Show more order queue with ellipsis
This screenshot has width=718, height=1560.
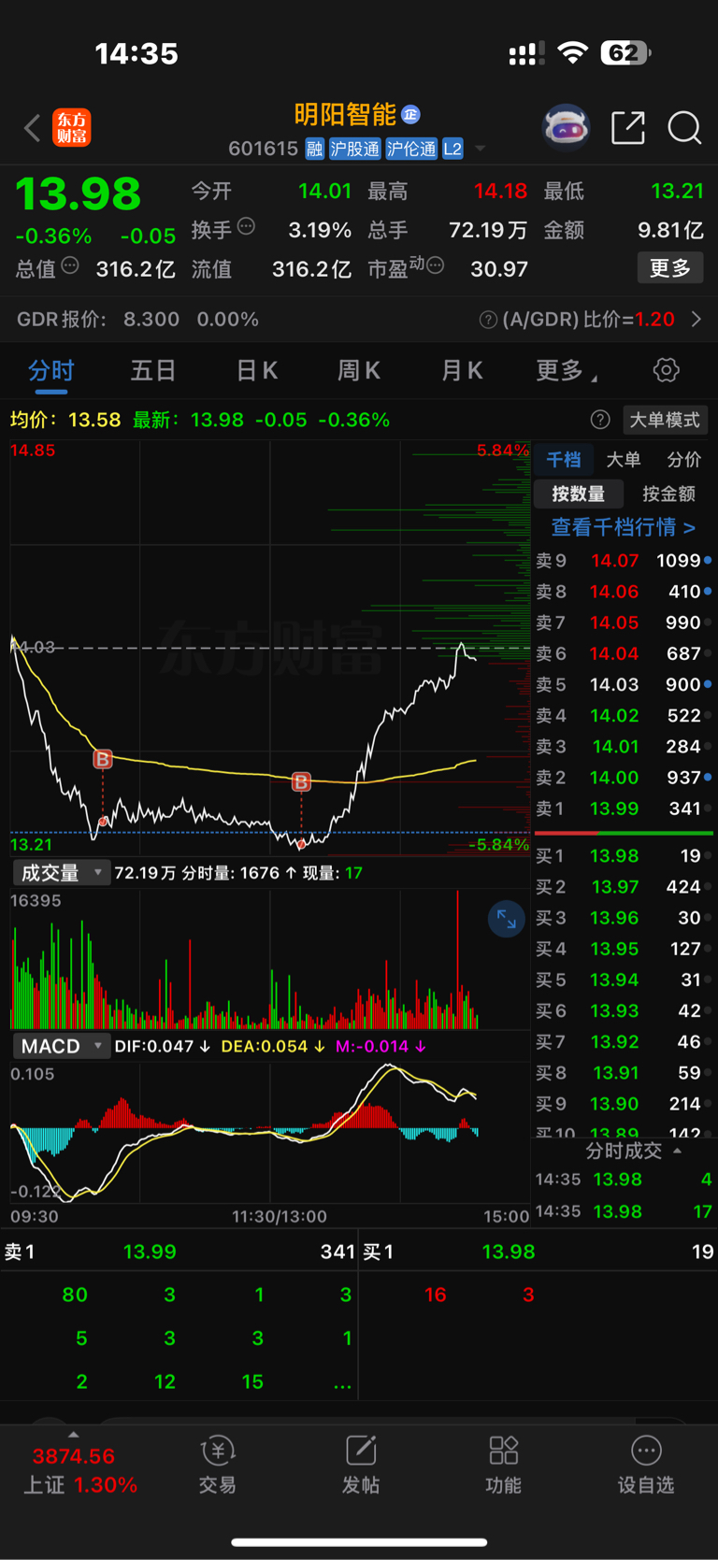pyautogui.click(x=343, y=1382)
